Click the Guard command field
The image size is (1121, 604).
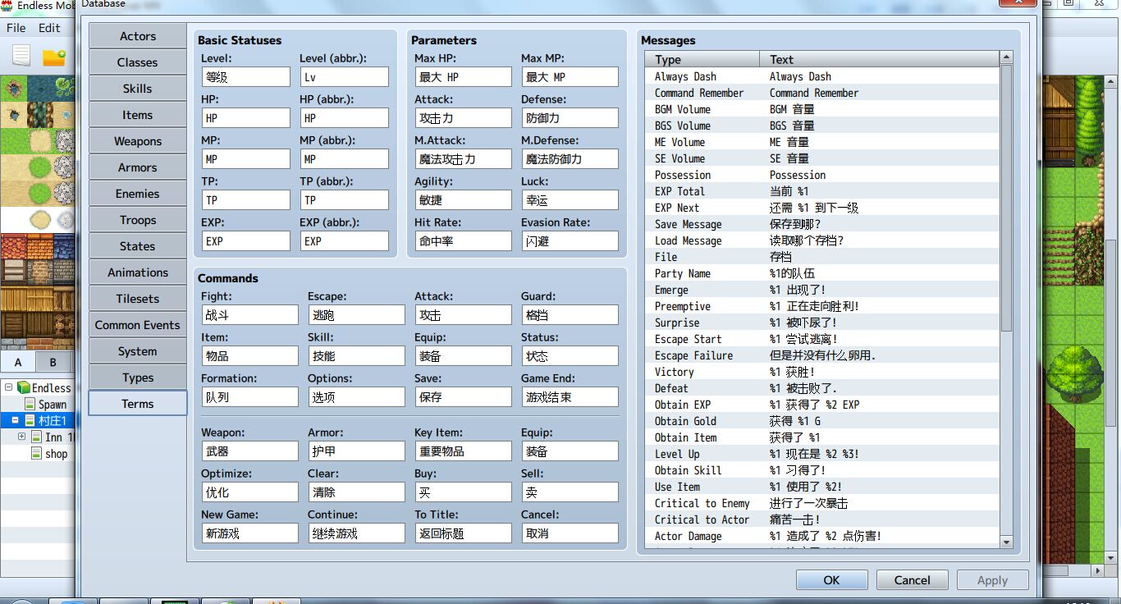click(570, 315)
